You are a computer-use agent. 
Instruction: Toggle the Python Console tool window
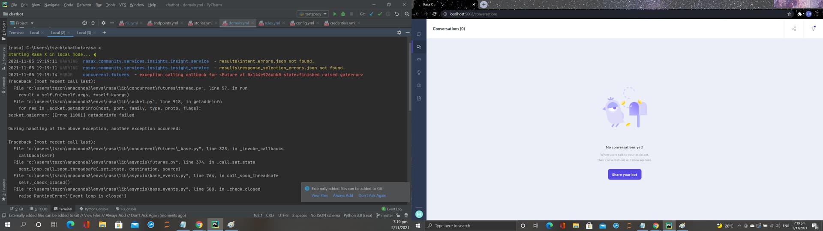click(94, 209)
